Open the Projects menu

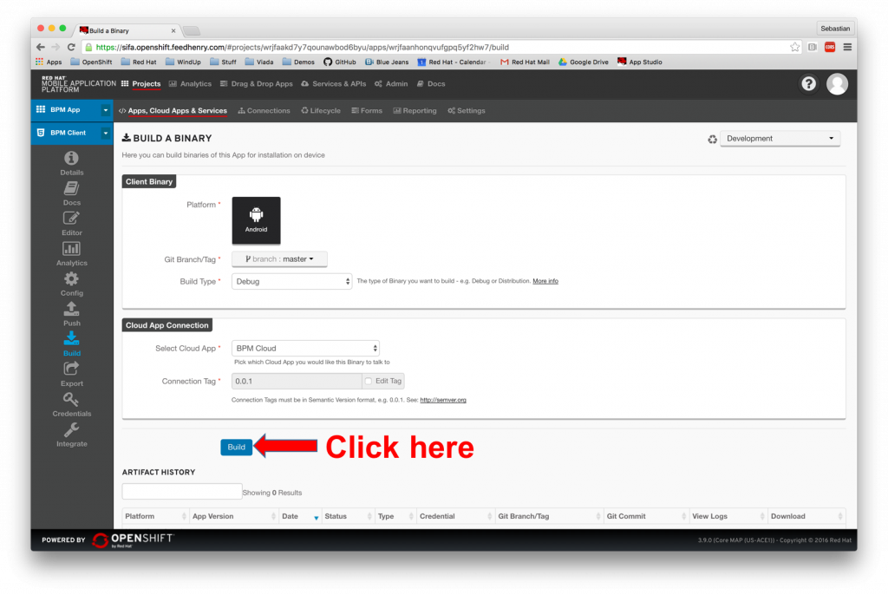click(140, 84)
